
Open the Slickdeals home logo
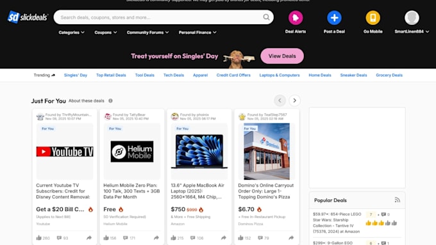tap(28, 17)
